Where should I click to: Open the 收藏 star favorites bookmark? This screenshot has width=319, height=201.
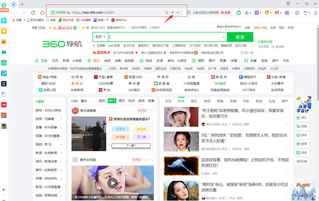click(16, 20)
